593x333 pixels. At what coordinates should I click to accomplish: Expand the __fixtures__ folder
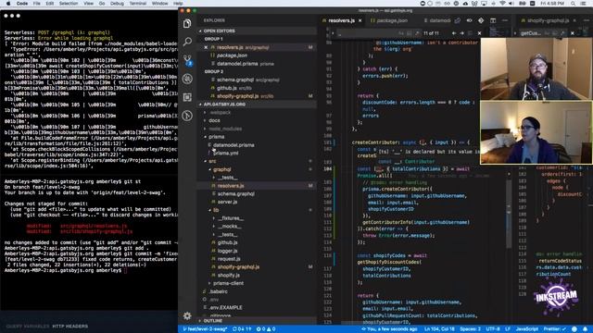[x=231, y=218]
